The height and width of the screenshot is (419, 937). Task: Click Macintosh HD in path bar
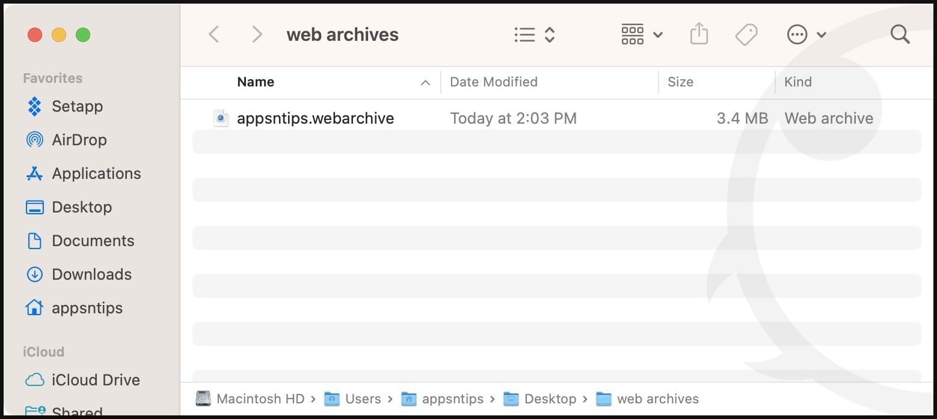tap(260, 399)
